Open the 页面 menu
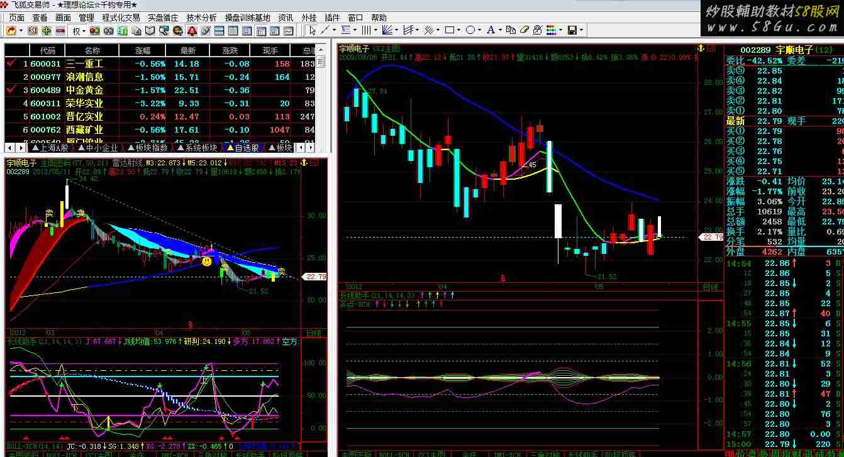 (17, 18)
